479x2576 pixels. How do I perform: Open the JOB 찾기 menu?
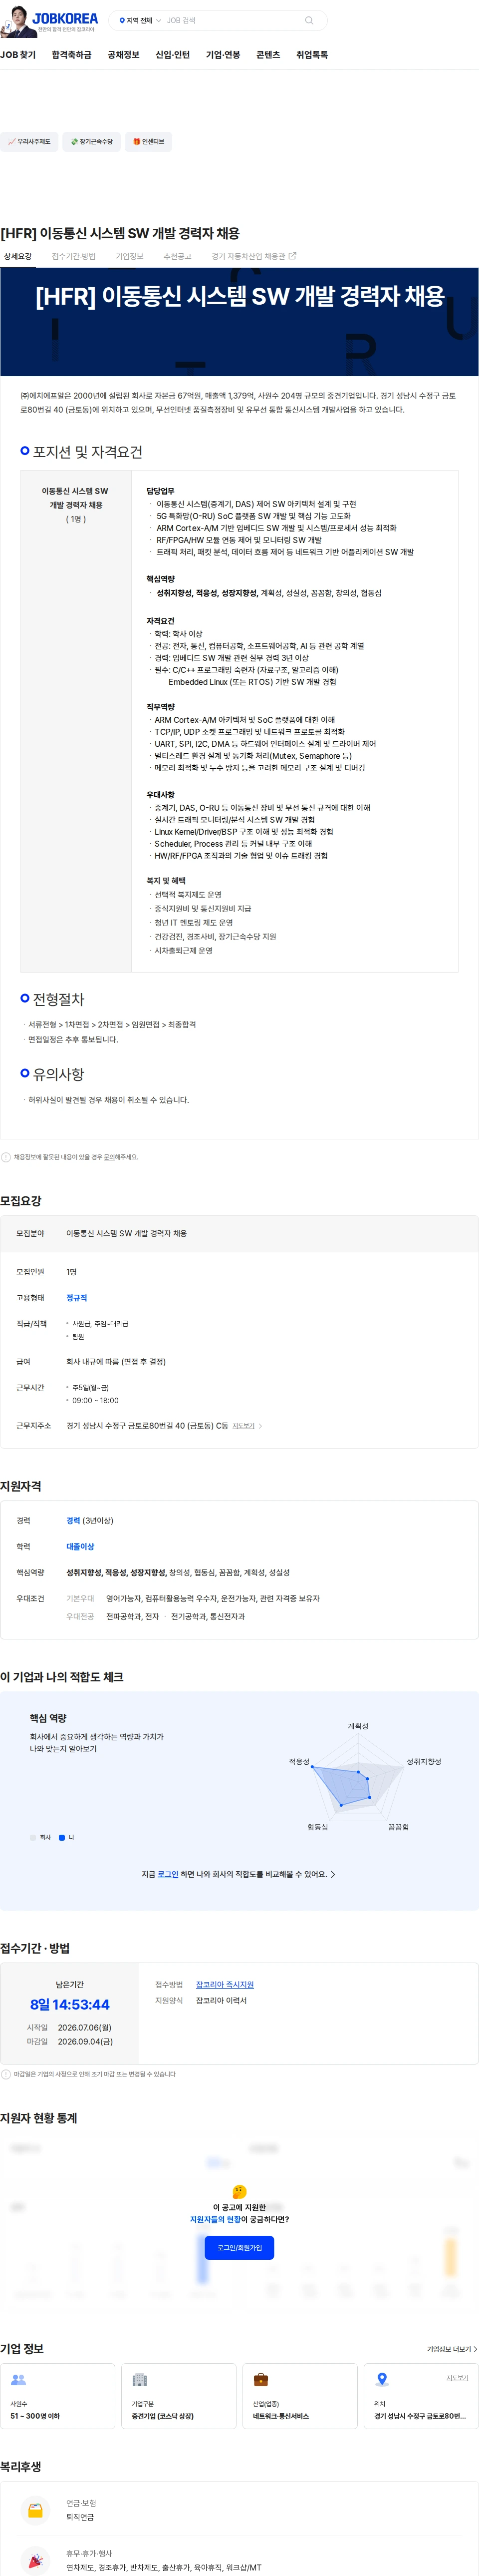point(18,55)
